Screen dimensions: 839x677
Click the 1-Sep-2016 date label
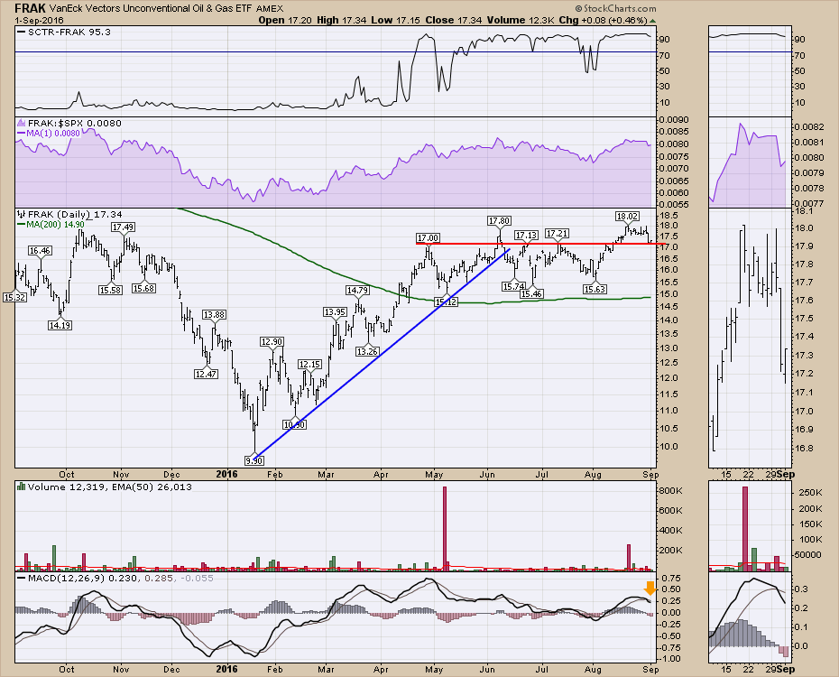[39, 20]
